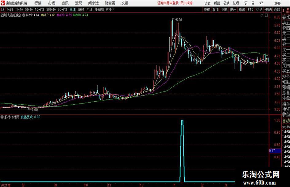290x187 pixels.
Task: Switch to 分时 period tab
Action: coord(10,10)
